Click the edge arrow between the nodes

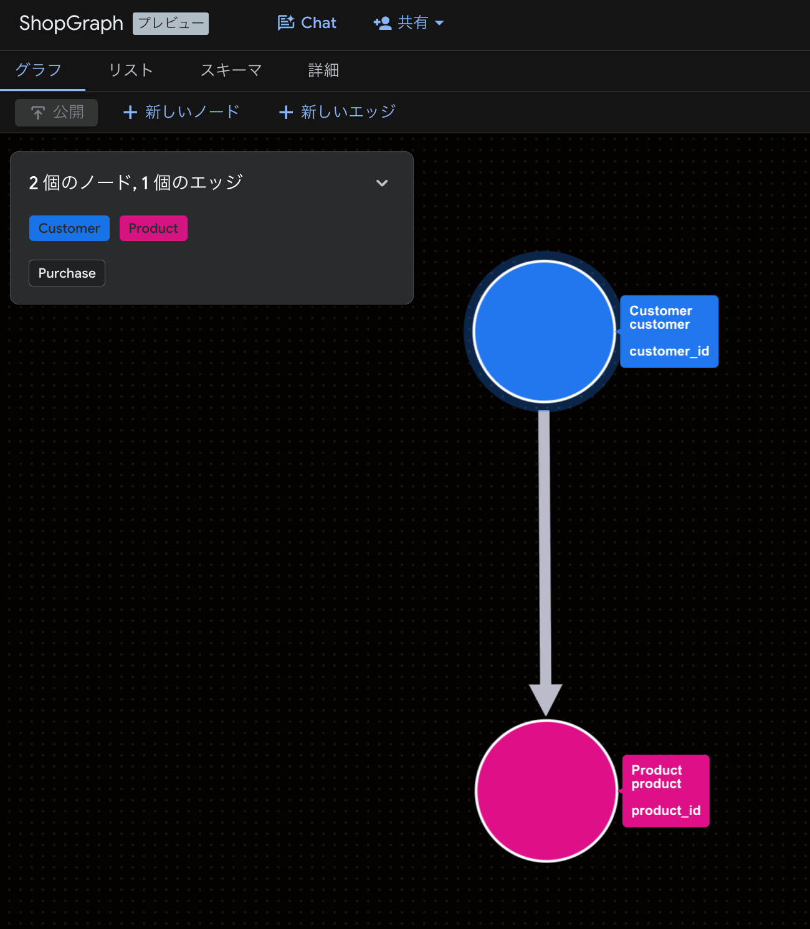tap(545, 560)
